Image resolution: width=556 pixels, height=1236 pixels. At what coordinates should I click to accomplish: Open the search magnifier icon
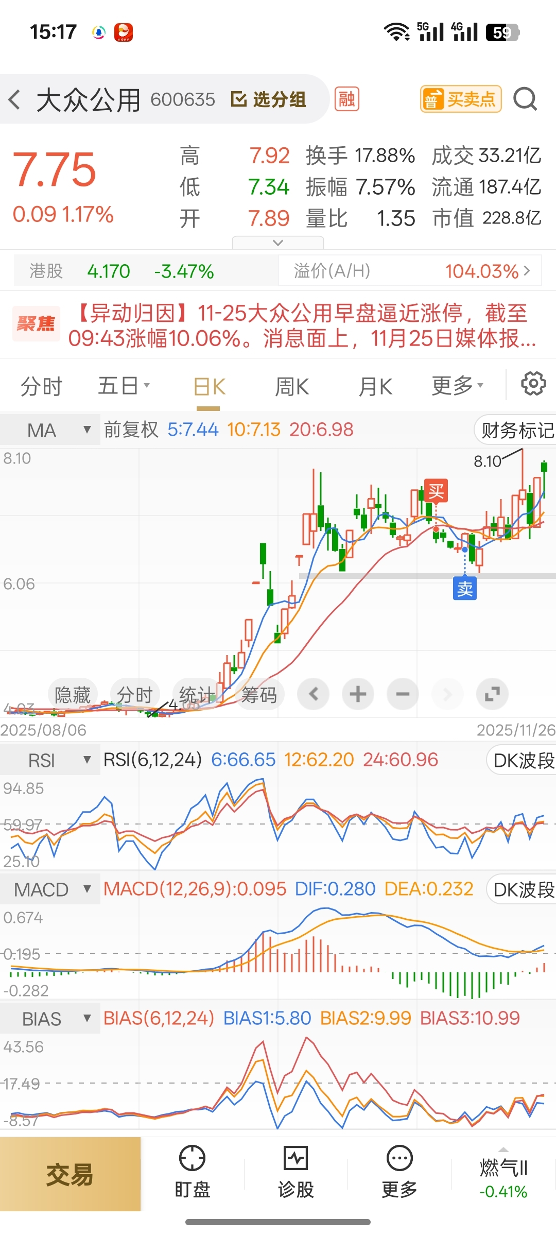click(x=525, y=99)
